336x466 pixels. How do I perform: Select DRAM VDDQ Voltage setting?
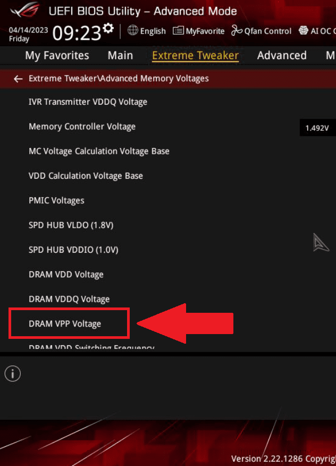coord(69,299)
